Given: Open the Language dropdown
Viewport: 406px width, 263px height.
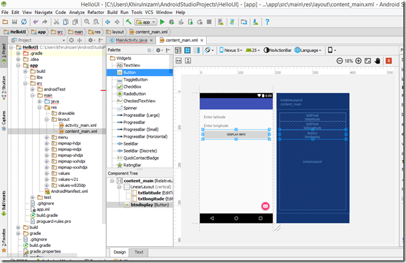Looking at the screenshot, I should pos(308,50).
